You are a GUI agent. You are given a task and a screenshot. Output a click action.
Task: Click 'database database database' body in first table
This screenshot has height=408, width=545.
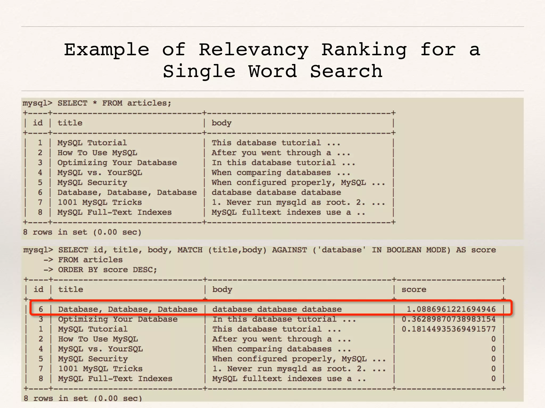[x=276, y=192]
